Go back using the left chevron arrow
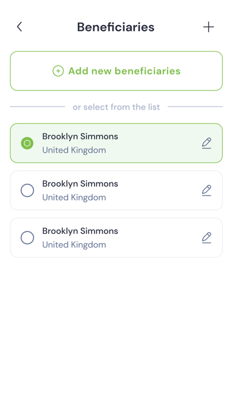Viewport: 233px width, 414px height. point(19,27)
